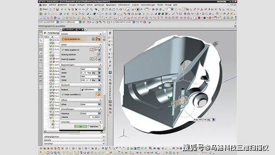
Task: Click the sketch section icon beside Kurve auswählen
Action: [94, 39]
